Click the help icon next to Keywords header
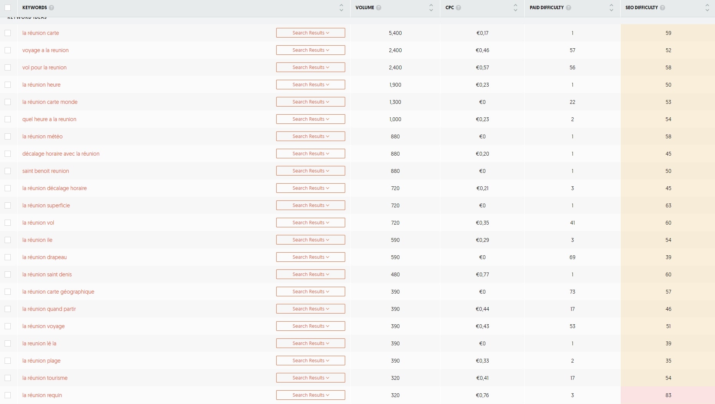 [x=51, y=8]
